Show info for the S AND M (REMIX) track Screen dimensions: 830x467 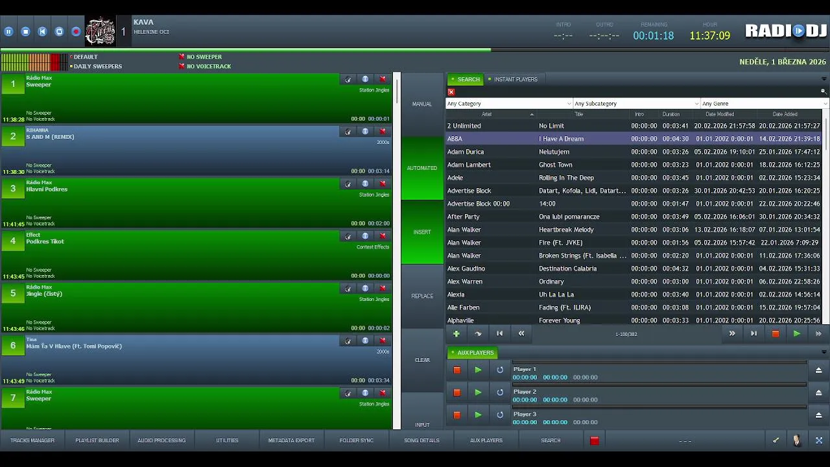(365, 132)
